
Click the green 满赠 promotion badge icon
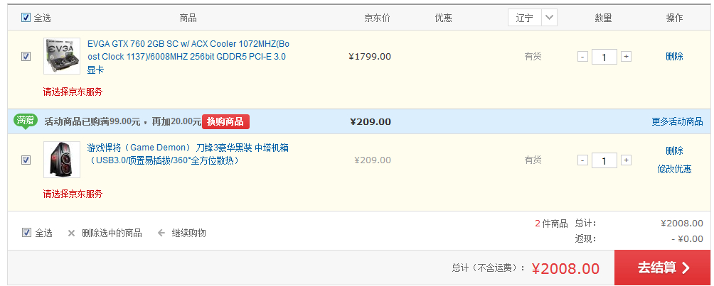(26, 121)
